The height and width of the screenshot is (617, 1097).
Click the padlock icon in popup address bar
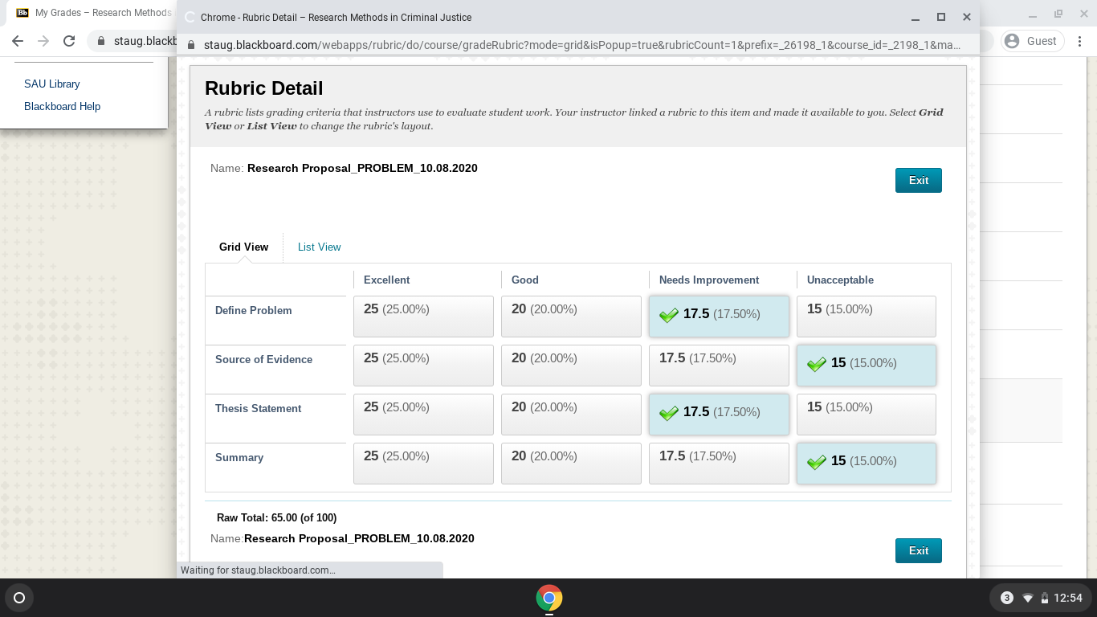pyautogui.click(x=191, y=45)
